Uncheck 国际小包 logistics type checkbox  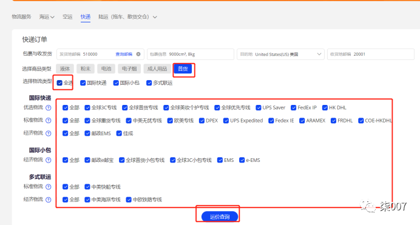click(116, 83)
